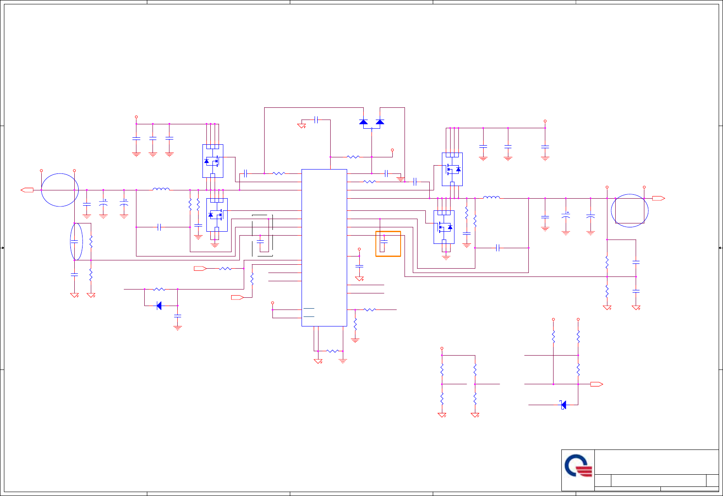This screenshot has height=496, width=723.
Task: Select the resistor between the two grounds below the IC
Action: click(x=332, y=351)
